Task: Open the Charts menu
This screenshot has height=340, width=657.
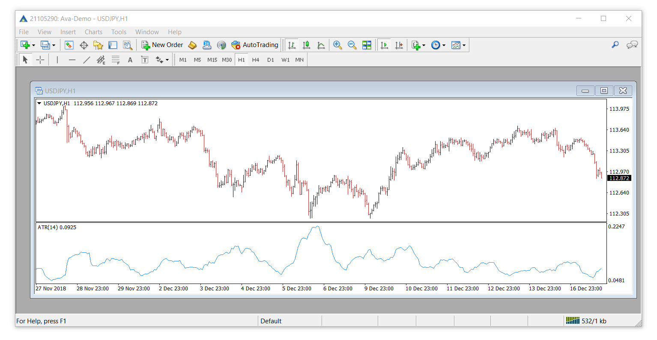Action: pyautogui.click(x=93, y=32)
